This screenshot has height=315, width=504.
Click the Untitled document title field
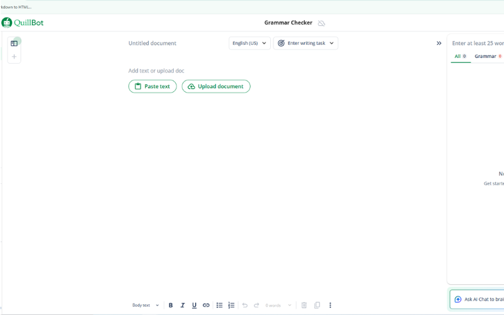coord(152,43)
